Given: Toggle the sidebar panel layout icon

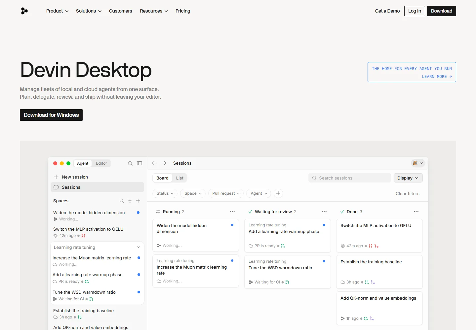Looking at the screenshot, I should click(x=139, y=163).
